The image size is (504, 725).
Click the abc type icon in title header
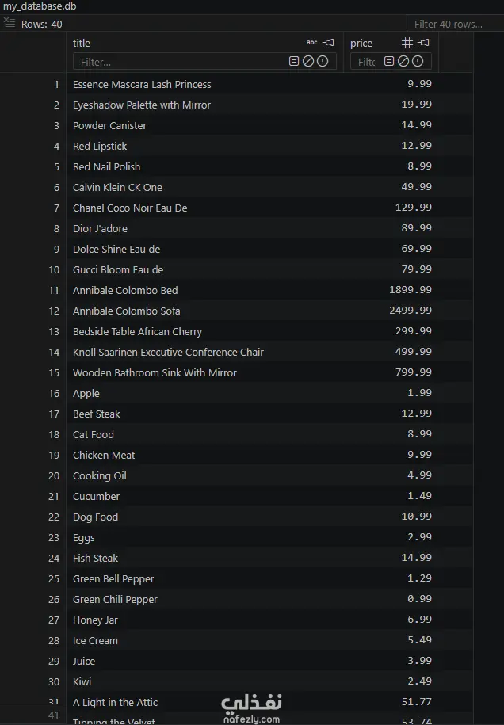click(312, 43)
